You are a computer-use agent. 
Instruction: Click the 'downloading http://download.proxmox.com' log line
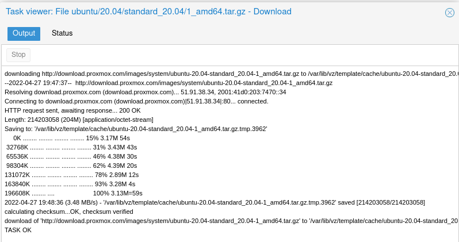tap(230, 74)
